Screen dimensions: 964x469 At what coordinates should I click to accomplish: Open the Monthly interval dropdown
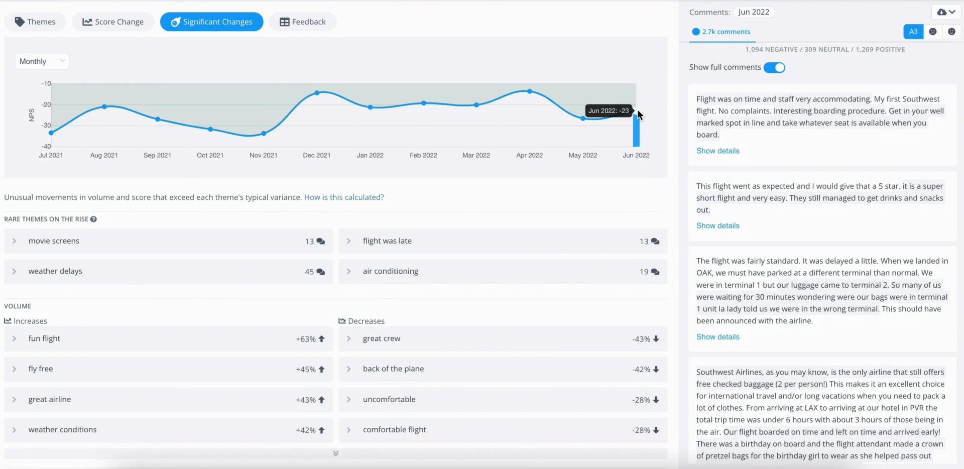click(x=42, y=61)
